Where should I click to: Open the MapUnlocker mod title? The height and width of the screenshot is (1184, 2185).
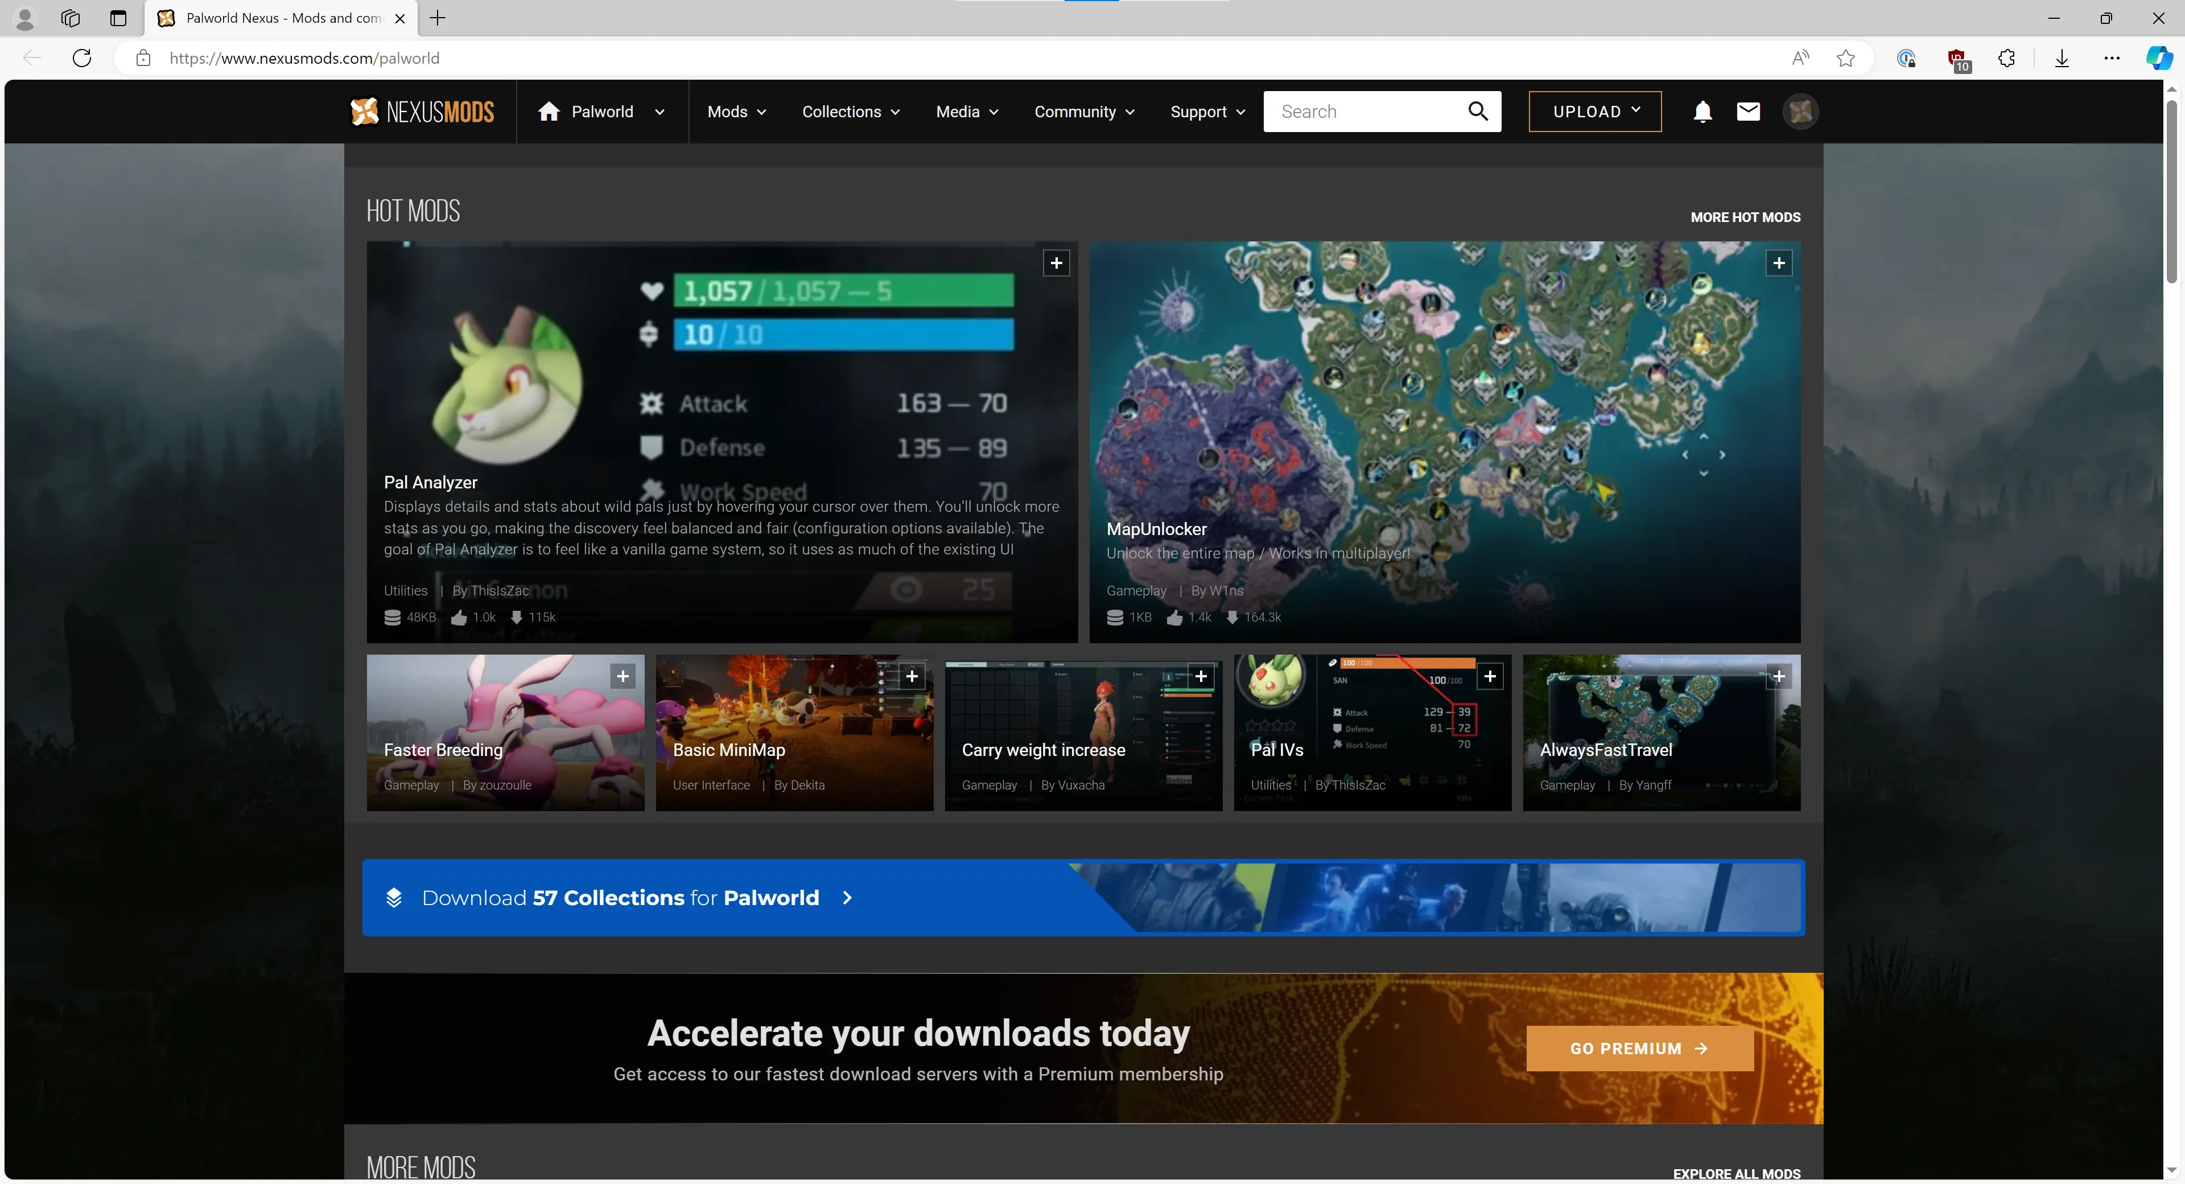click(1156, 529)
